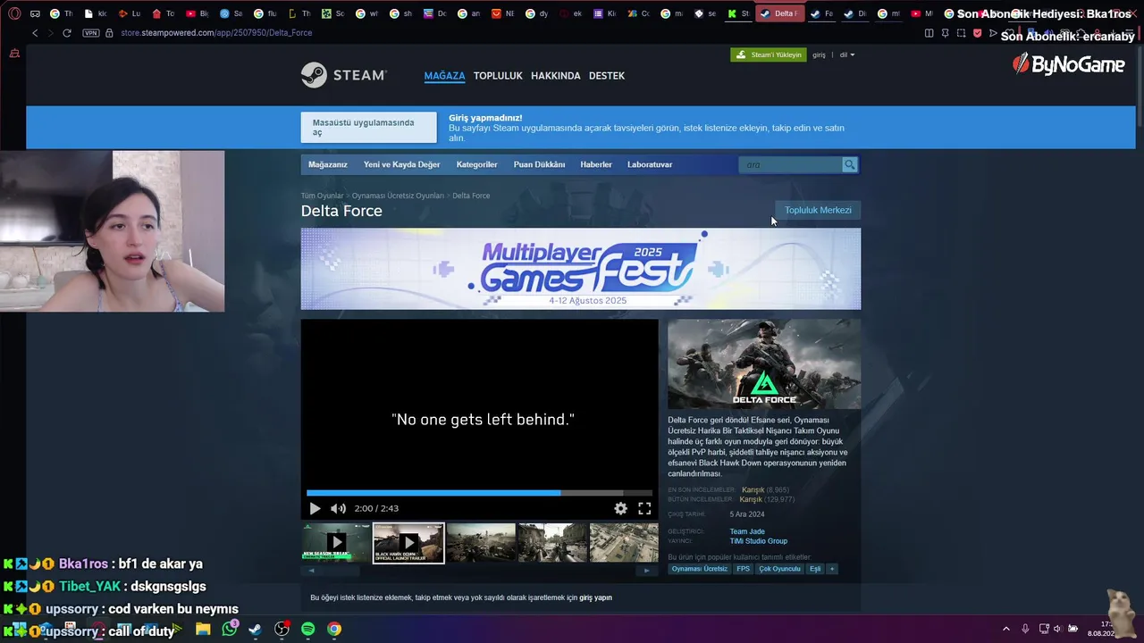Go to the HAKKINDA page
Image resolution: width=1144 pixels, height=643 pixels.
(556, 76)
